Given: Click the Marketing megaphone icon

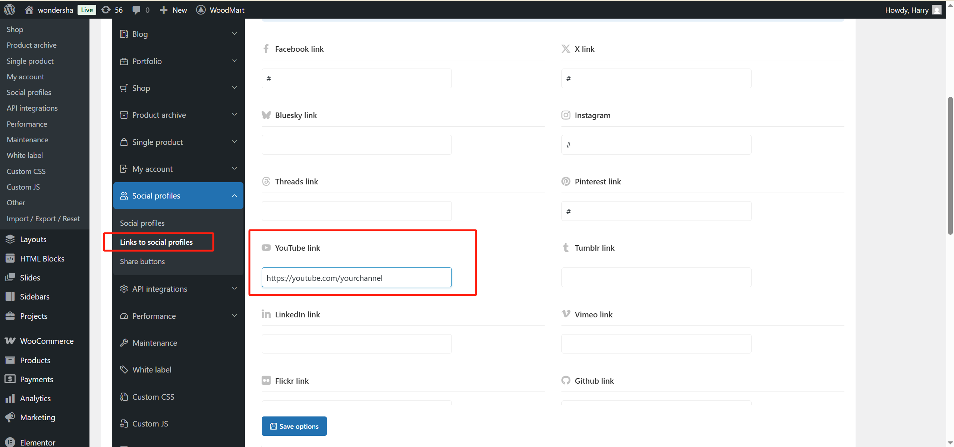Looking at the screenshot, I should 10,417.
